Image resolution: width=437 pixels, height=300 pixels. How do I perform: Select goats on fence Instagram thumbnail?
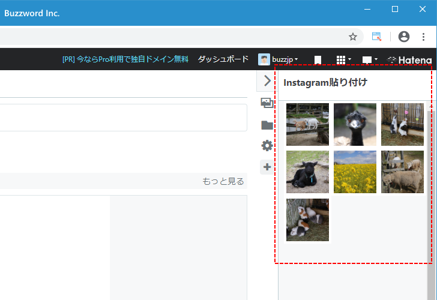[307, 124]
